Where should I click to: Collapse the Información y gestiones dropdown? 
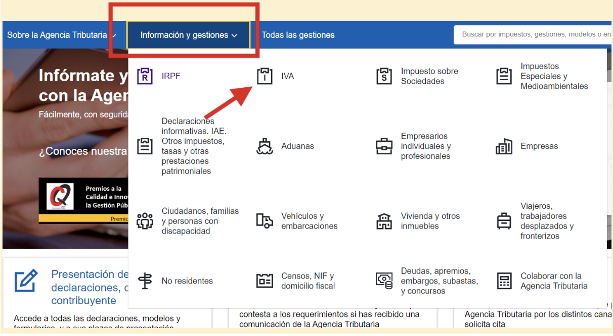click(x=189, y=35)
